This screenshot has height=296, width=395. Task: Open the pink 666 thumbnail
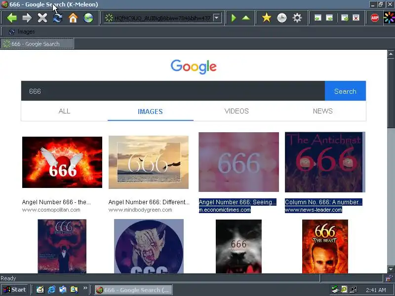click(x=238, y=162)
